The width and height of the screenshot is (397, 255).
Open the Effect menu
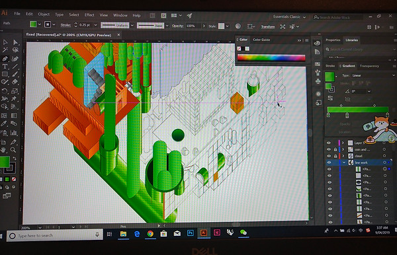(89, 15)
